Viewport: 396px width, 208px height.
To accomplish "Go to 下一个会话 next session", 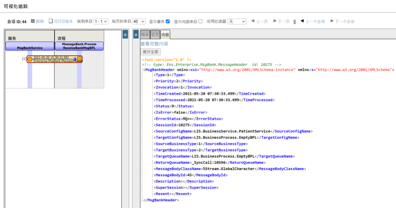I will click(x=342, y=22).
